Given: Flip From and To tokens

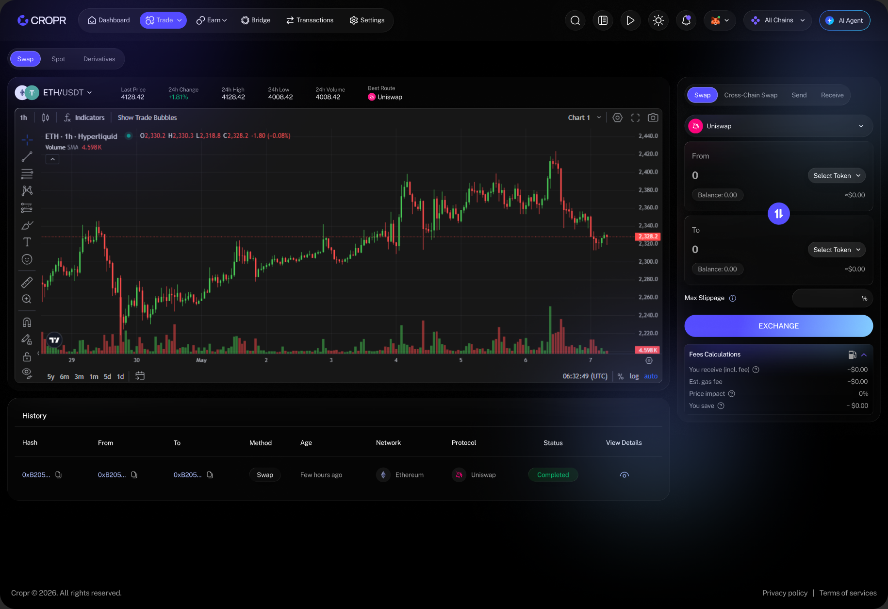Looking at the screenshot, I should coord(778,214).
